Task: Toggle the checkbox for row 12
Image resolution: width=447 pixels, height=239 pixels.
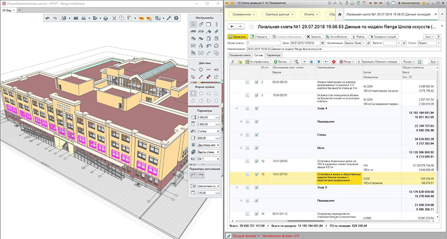Action: pyautogui.click(x=256, y=161)
